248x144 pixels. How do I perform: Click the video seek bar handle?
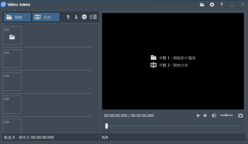tap(107, 126)
